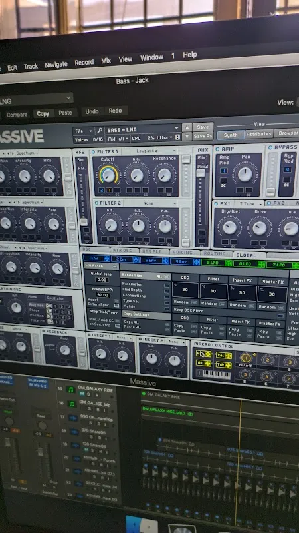
Task: Click track 16 green music note icon
Action: (x=72, y=404)
